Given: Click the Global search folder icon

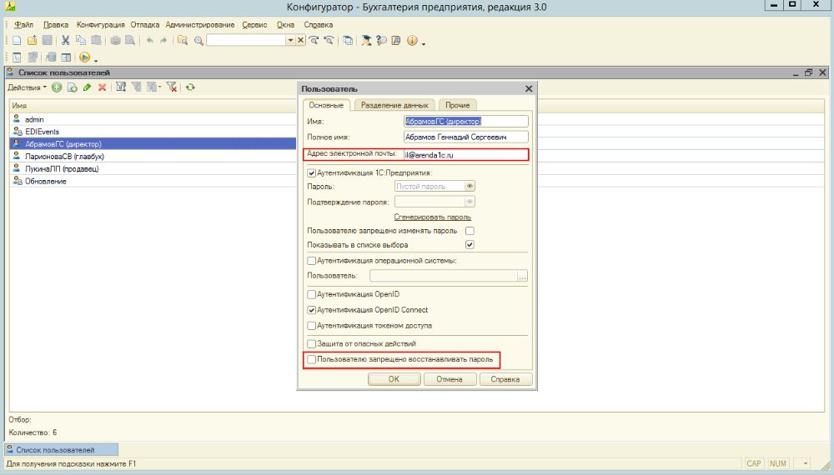Looking at the screenshot, I should click(x=183, y=40).
